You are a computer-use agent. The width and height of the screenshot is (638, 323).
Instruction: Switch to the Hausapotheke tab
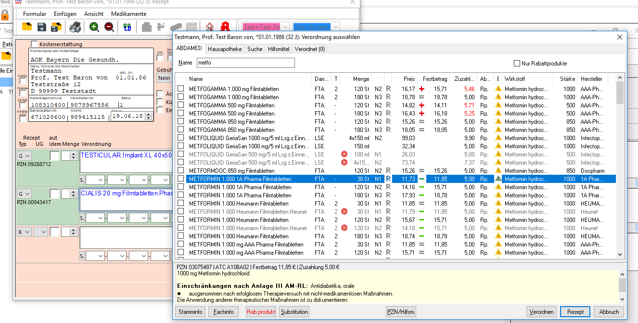(x=225, y=49)
